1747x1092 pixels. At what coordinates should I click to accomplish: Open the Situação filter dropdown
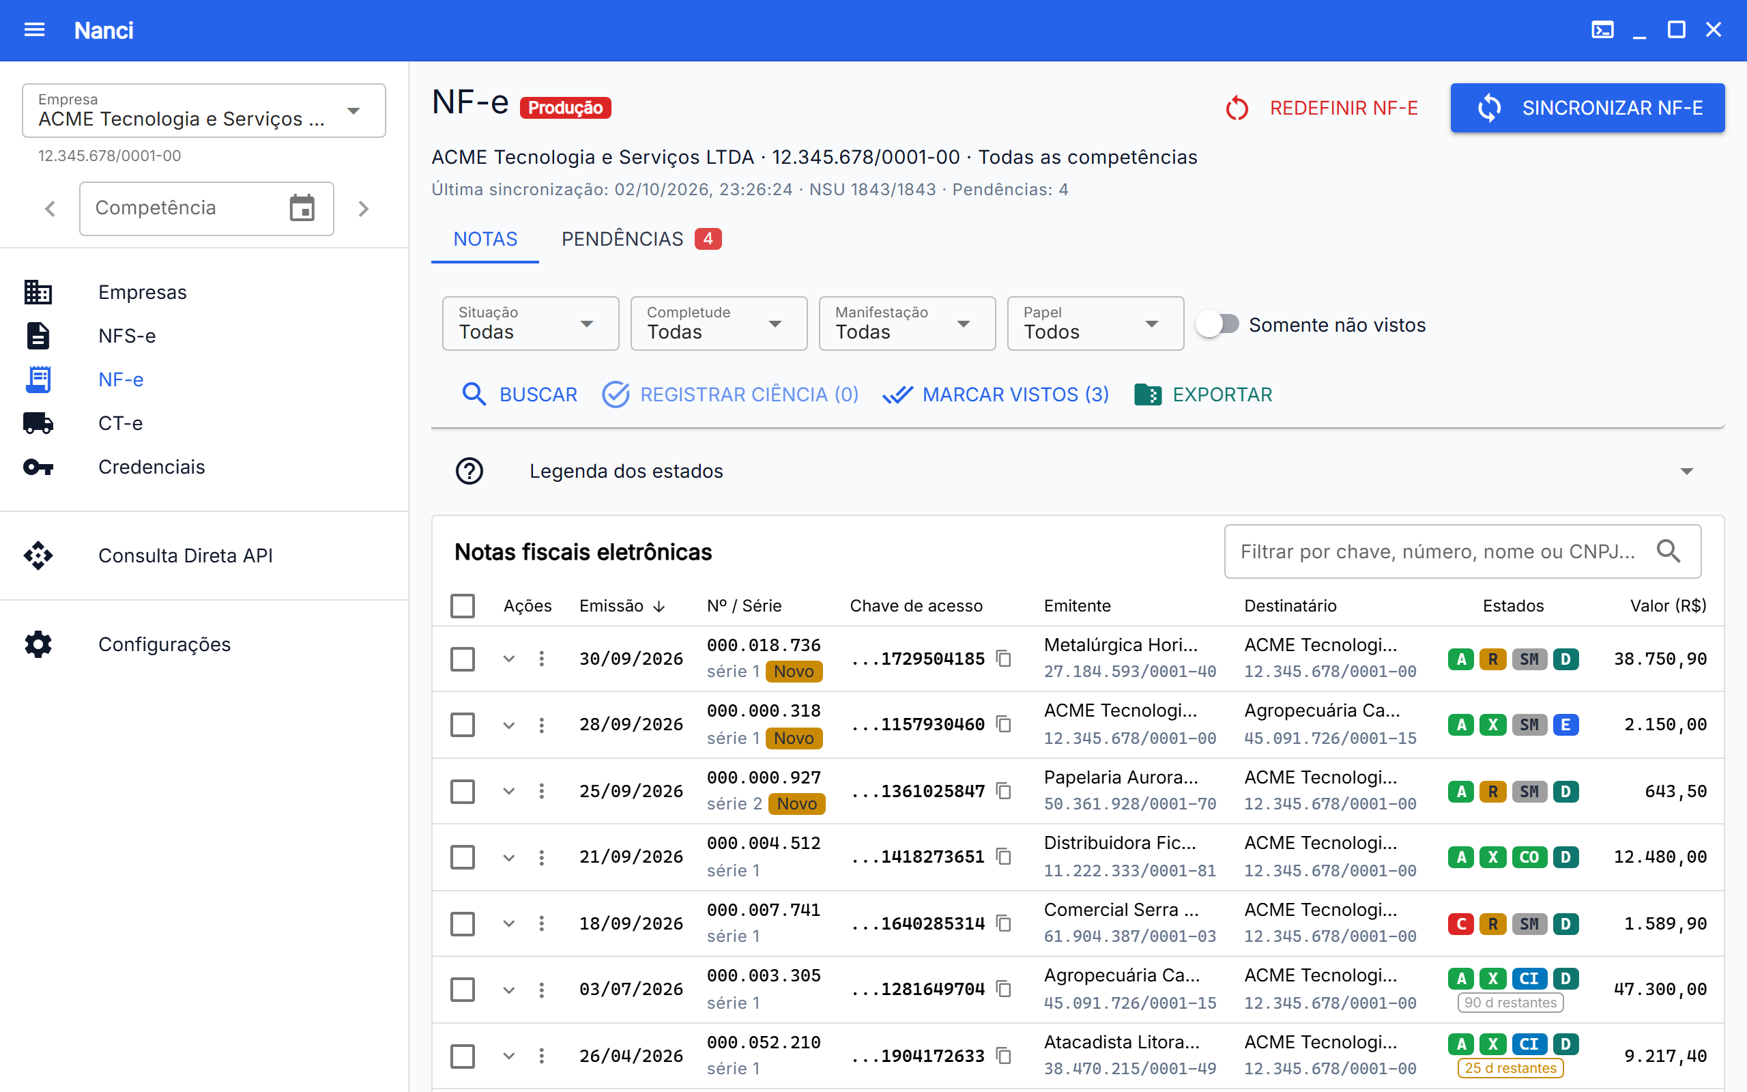(531, 324)
